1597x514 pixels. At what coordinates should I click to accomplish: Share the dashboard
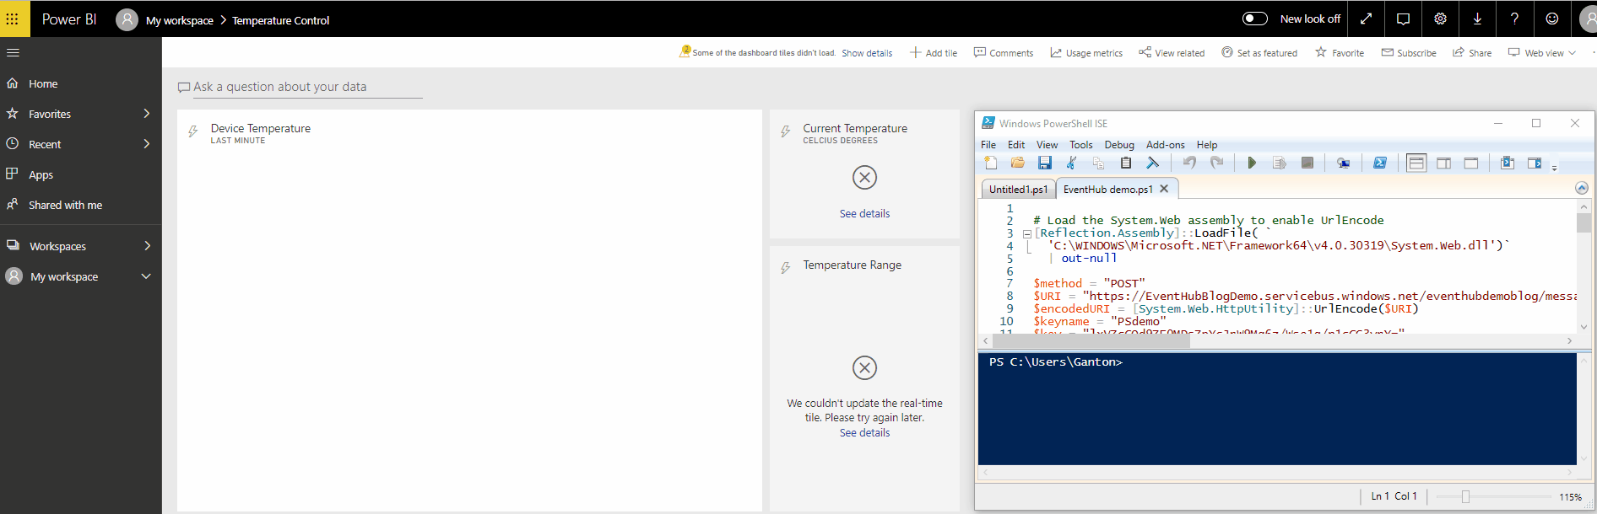coord(1472,53)
